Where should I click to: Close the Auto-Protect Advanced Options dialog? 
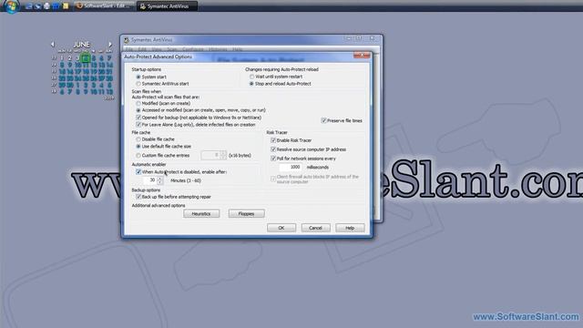click(362, 55)
